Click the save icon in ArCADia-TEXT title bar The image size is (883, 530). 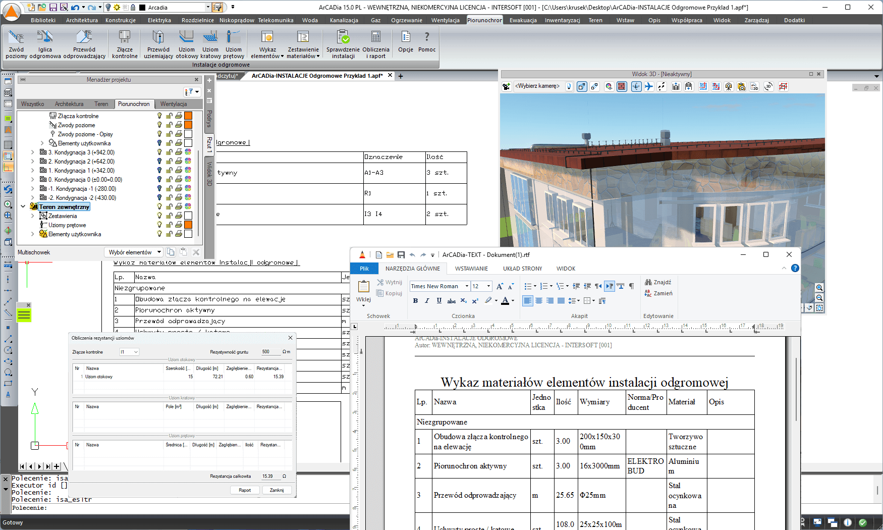(401, 255)
